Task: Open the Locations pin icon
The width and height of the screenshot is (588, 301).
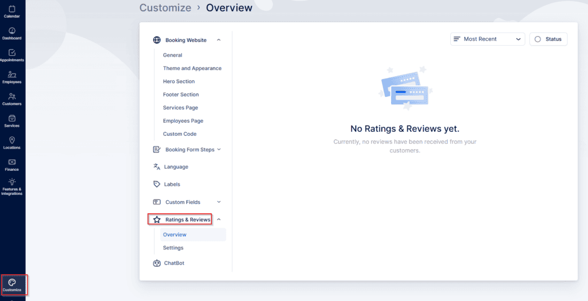Action: point(12,140)
